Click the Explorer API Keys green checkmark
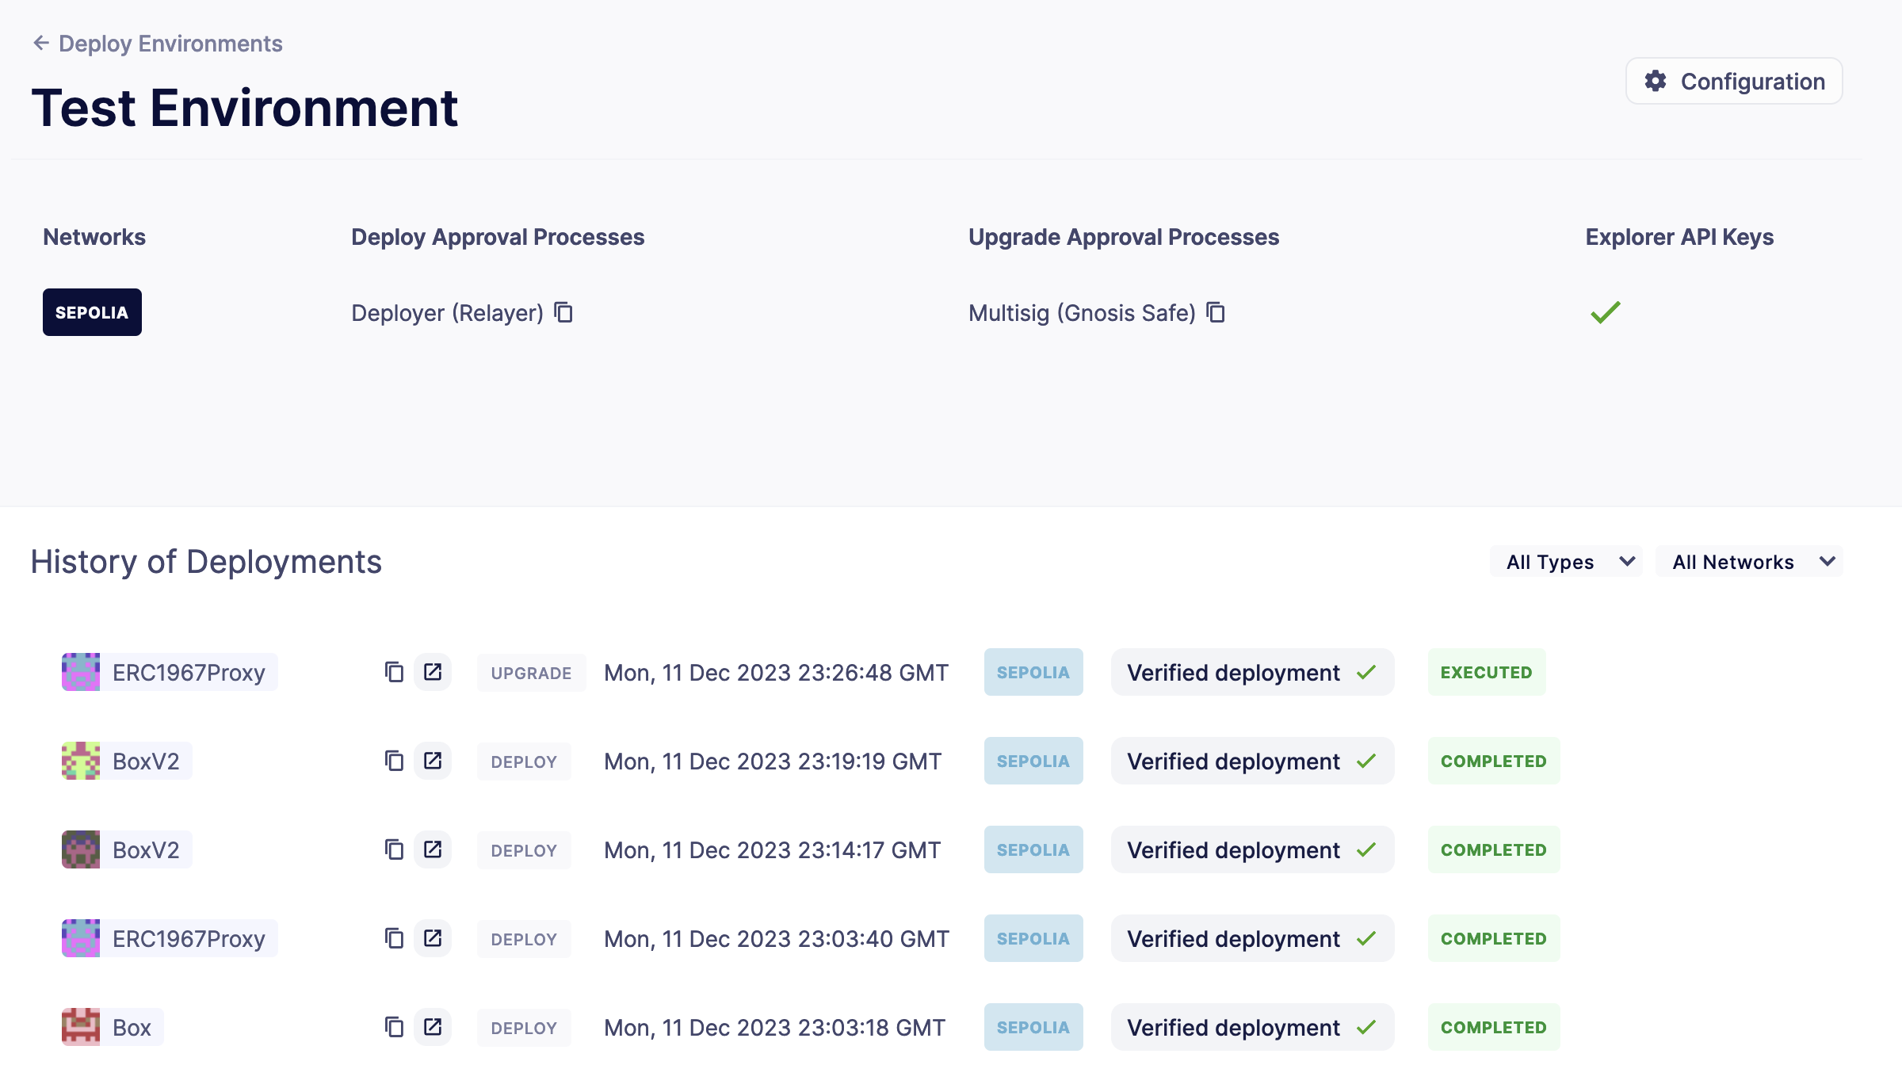 pos(1606,312)
